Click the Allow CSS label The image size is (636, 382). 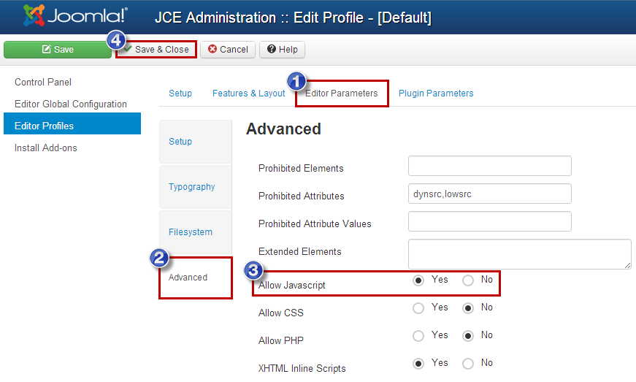point(281,313)
